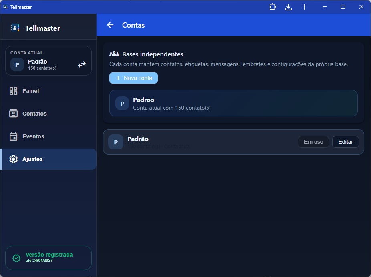Select the Padrão current account card
The image size is (371, 277).
(233, 103)
